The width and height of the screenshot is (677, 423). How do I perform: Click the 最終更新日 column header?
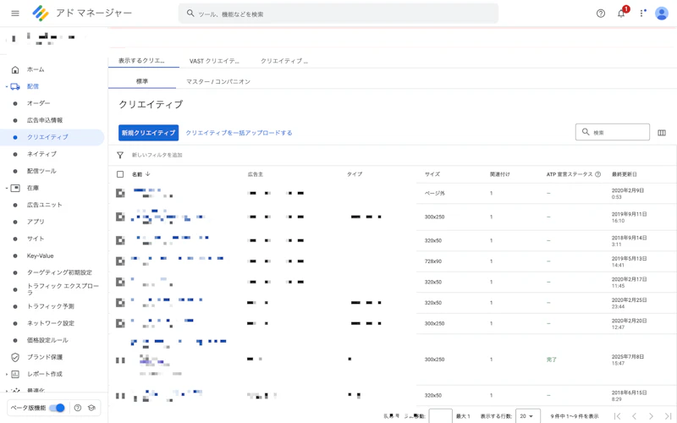tap(624, 174)
